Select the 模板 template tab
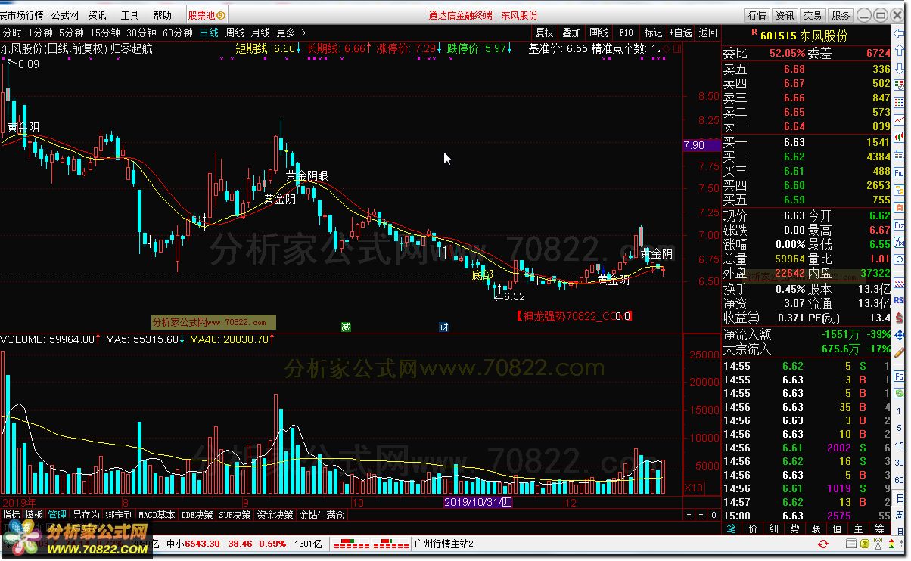The image size is (911, 561). (x=34, y=515)
